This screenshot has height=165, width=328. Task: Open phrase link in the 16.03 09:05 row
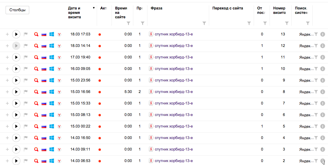point(174,69)
